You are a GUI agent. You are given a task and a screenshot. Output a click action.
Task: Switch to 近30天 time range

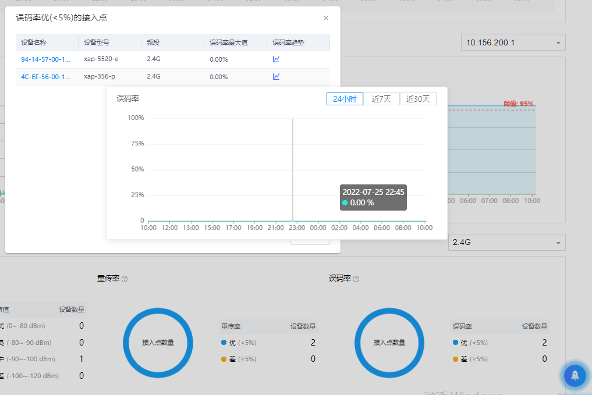pos(418,99)
